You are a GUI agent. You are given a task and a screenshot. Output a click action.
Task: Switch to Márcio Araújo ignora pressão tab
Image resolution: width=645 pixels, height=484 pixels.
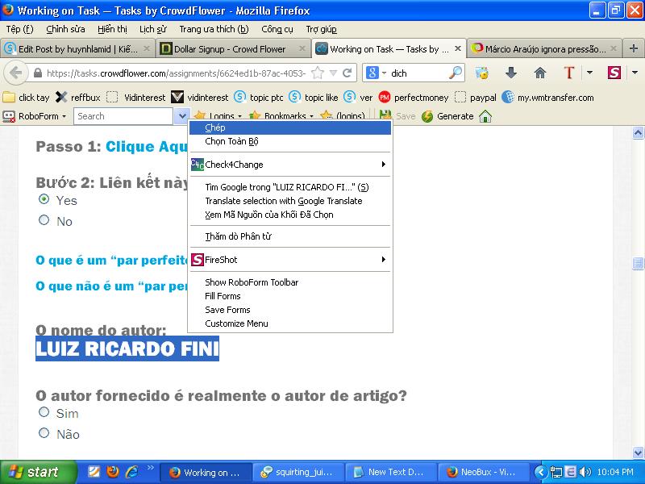(543, 49)
